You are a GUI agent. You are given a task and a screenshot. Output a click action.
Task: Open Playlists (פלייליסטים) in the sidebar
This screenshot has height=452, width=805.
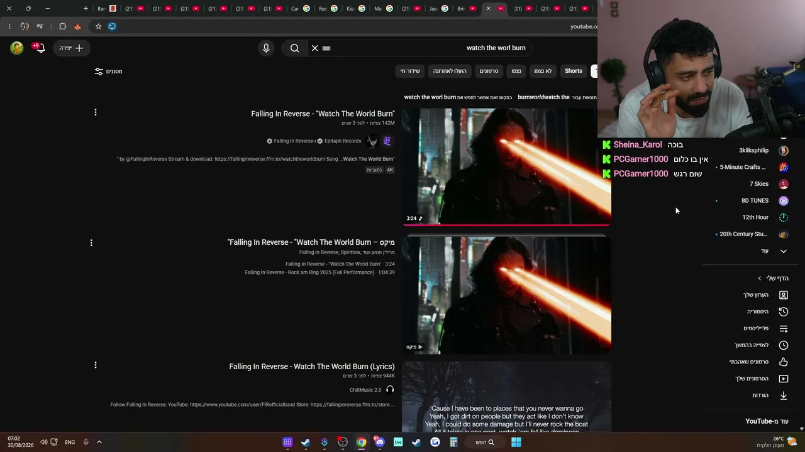(765, 328)
